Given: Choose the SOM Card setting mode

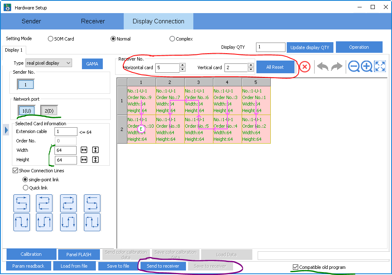Looking at the screenshot, I should click(x=51, y=39).
